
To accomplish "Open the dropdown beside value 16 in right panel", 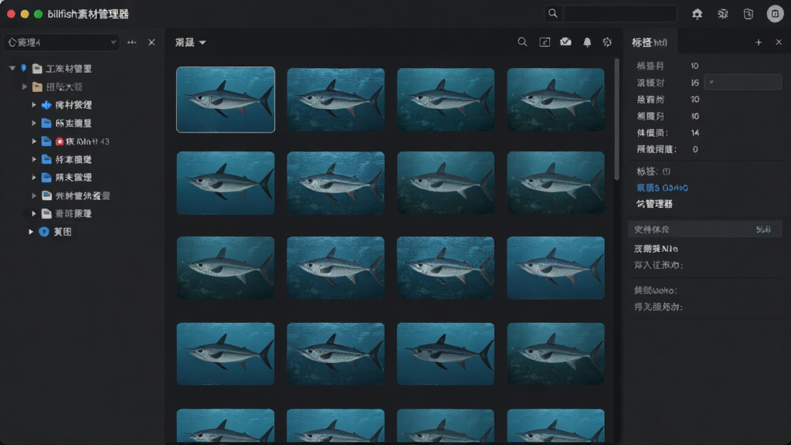I will pos(742,82).
